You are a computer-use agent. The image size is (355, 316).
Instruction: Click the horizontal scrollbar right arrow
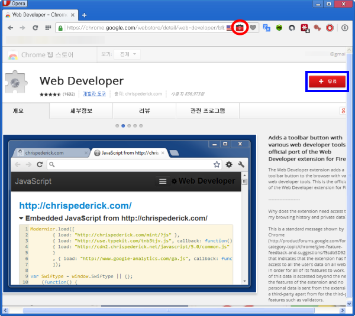pos(343,310)
